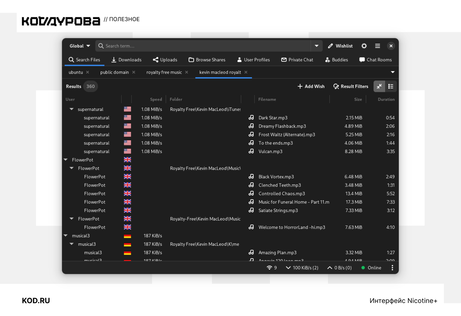Image resolution: width=461 pixels, height=316 pixels.
Task: Click the UK flag on Black Vortex.mp3 row
Action: tap(128, 177)
